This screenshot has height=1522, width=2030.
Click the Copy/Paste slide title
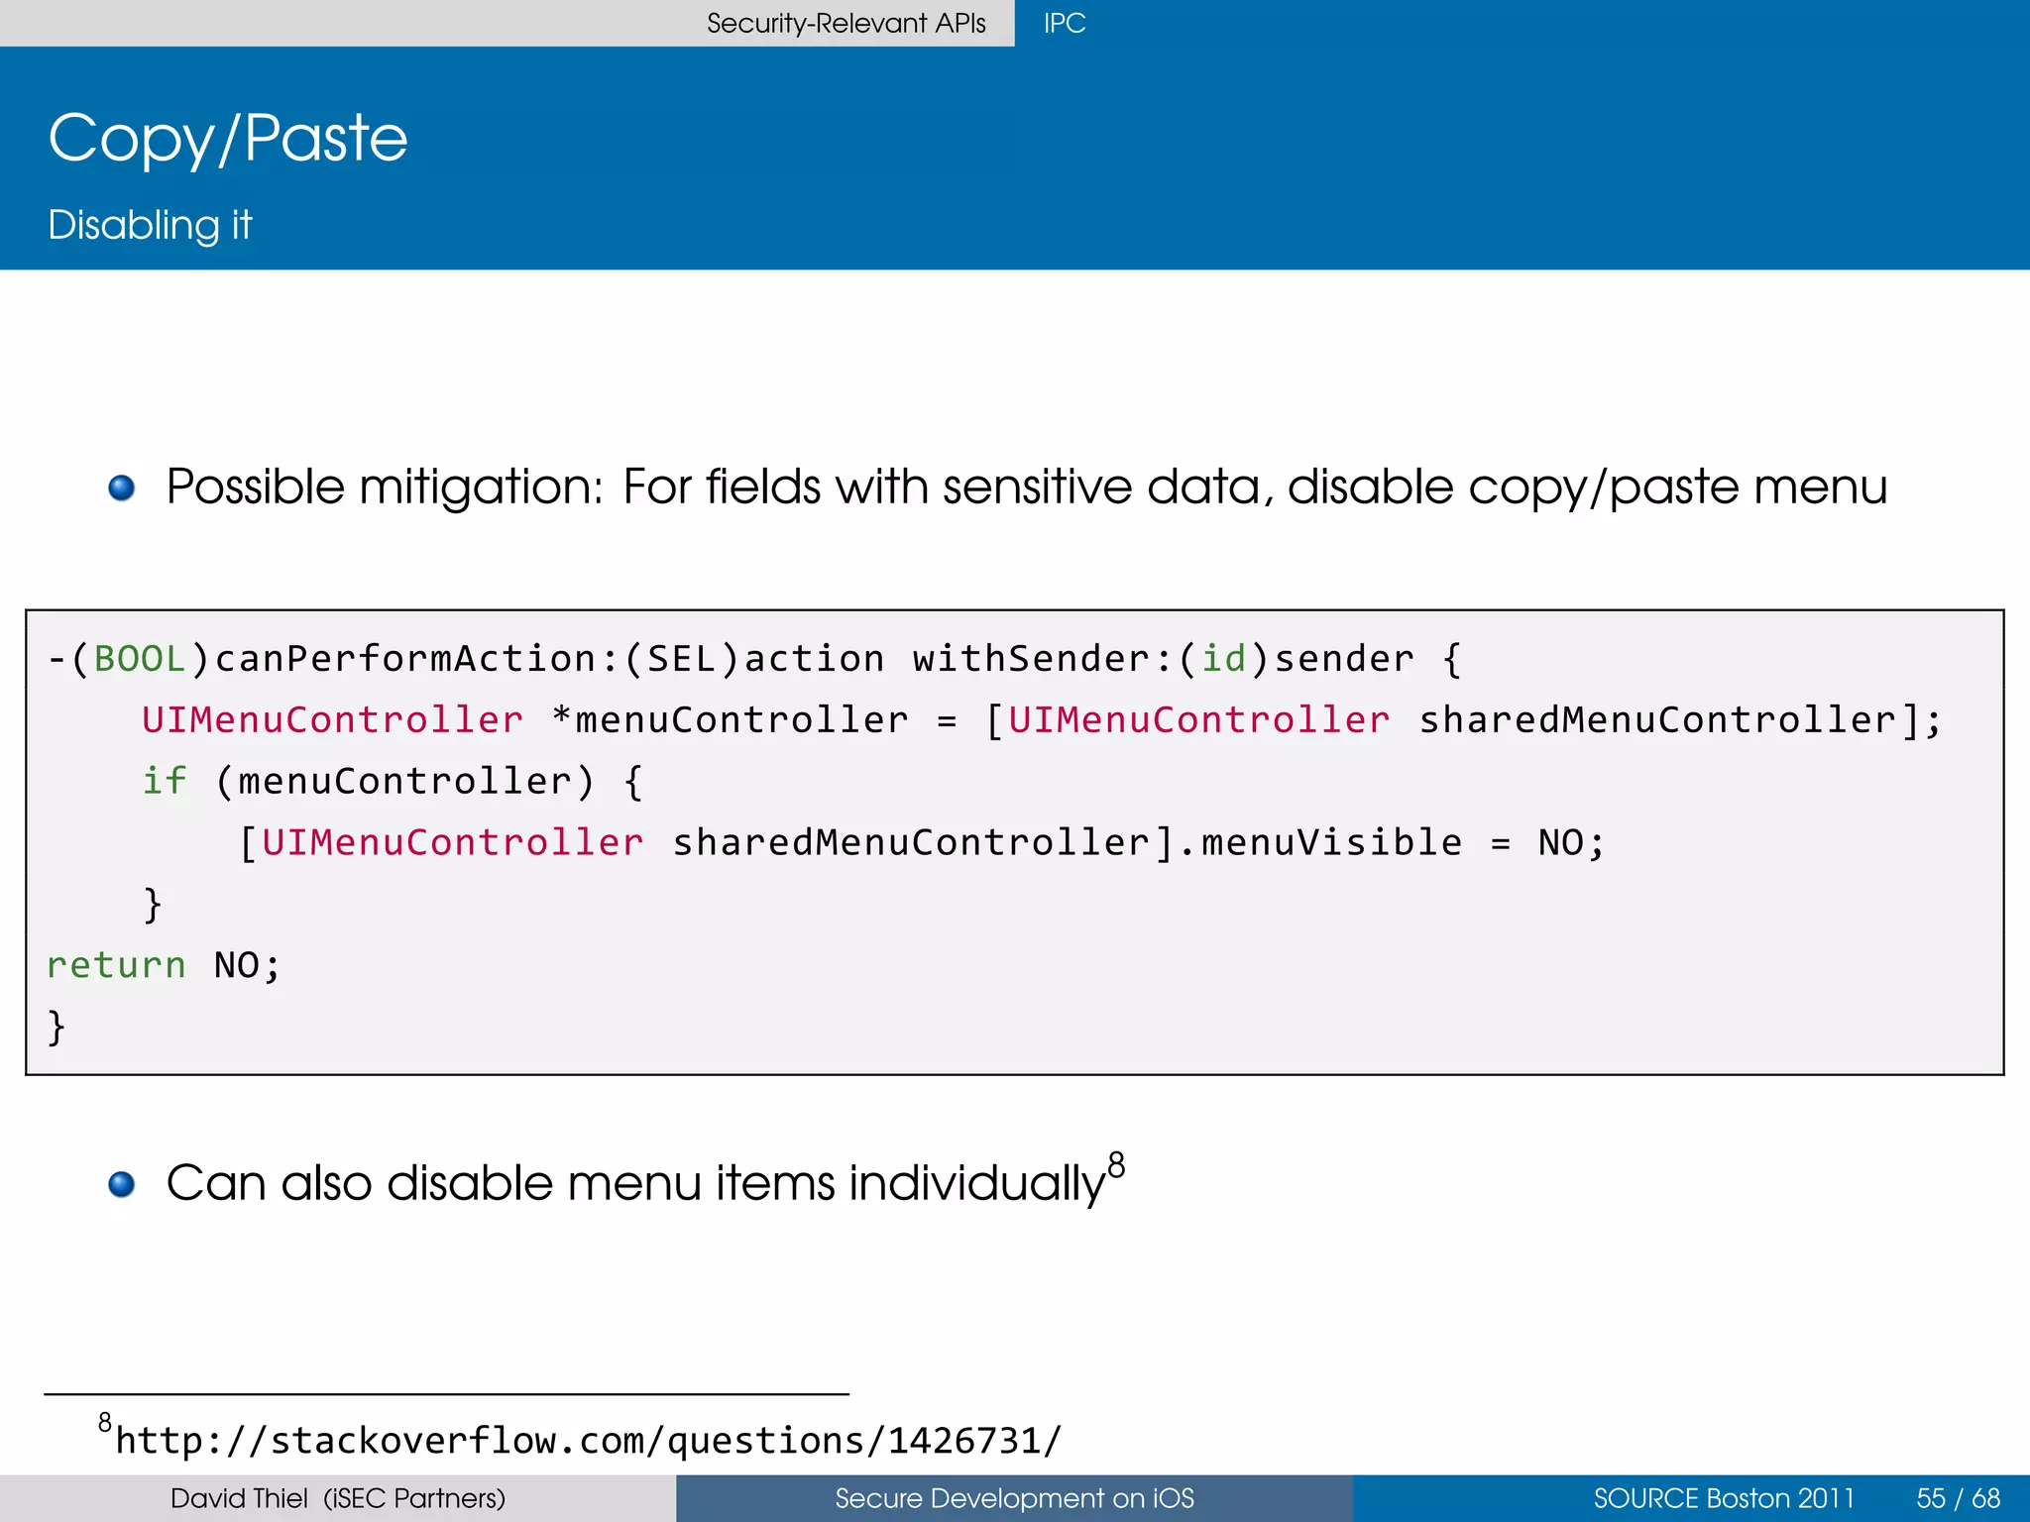click(228, 139)
